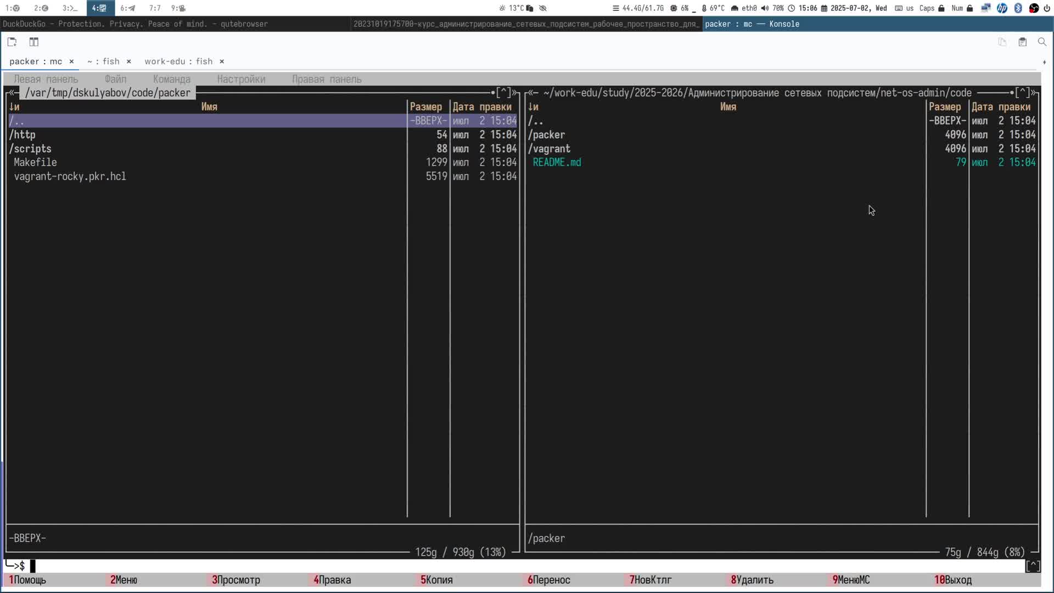Screen dimensions: 1054x593
Task: Switch to the 'work-edu : fish' tab
Action: pyautogui.click(x=178, y=61)
